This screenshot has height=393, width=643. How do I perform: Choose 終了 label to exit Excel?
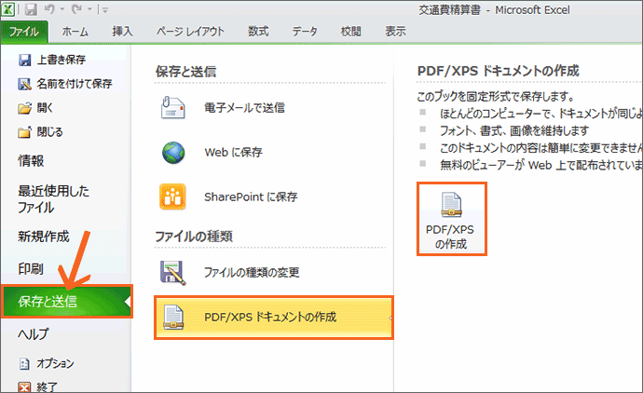[x=47, y=386]
